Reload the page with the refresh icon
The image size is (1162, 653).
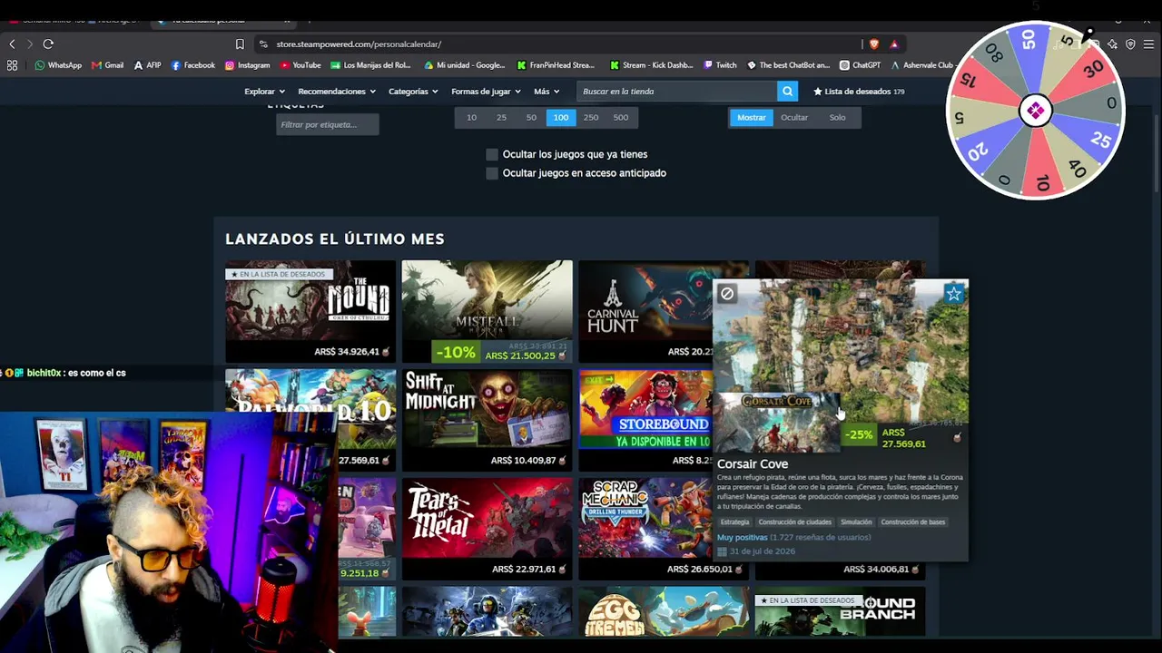[x=48, y=44]
